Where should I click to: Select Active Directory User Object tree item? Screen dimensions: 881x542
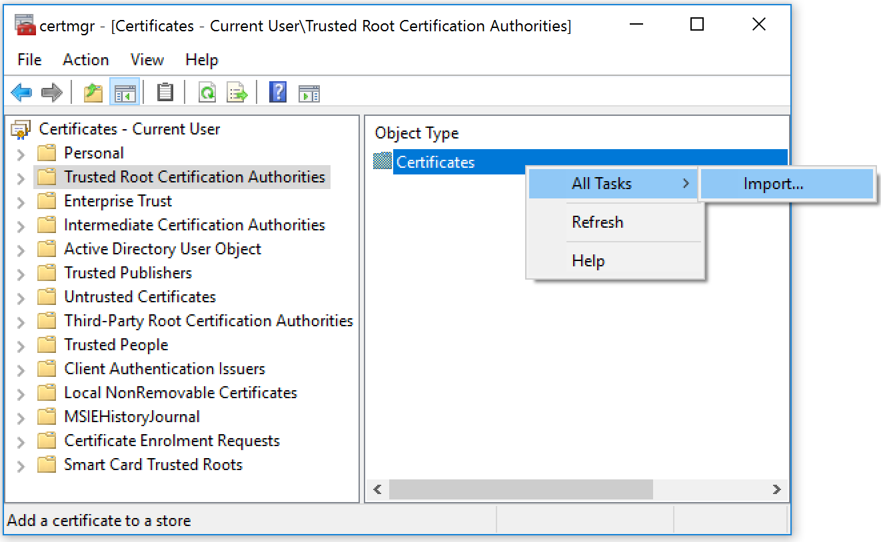(x=163, y=249)
